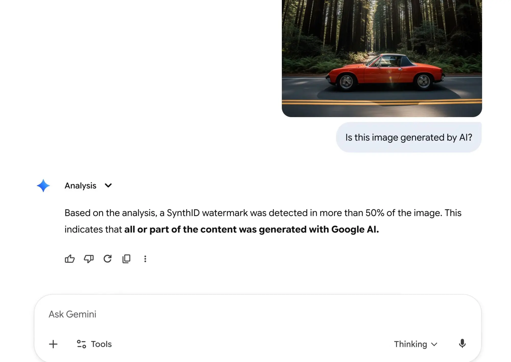Copy the response using the copy icon
The width and height of the screenshot is (511, 362).
click(x=126, y=259)
